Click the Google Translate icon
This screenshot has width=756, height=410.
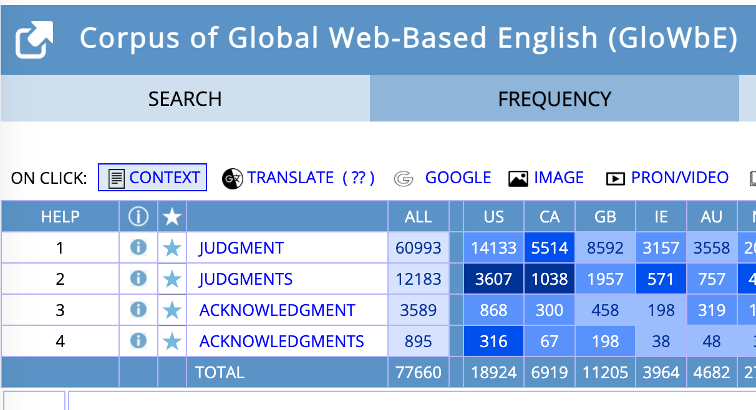232,179
